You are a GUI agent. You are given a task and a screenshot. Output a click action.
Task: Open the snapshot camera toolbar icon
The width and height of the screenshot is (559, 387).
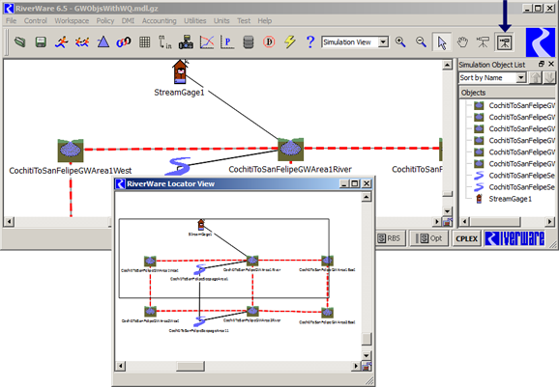click(186, 41)
